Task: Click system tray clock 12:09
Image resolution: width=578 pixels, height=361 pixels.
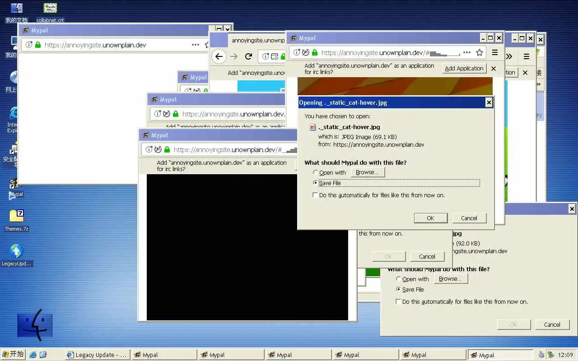Action: click(x=566, y=355)
